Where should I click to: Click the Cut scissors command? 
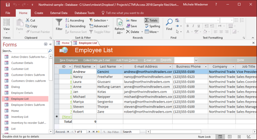point(31,20)
